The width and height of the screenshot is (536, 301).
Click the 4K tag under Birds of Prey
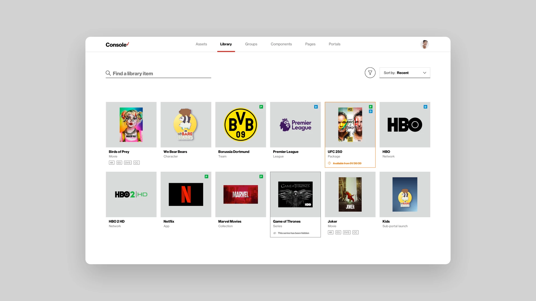(x=112, y=162)
